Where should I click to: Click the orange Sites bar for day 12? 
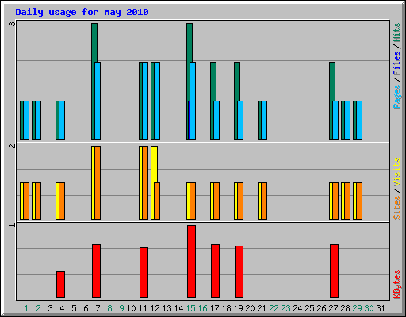click(157, 201)
